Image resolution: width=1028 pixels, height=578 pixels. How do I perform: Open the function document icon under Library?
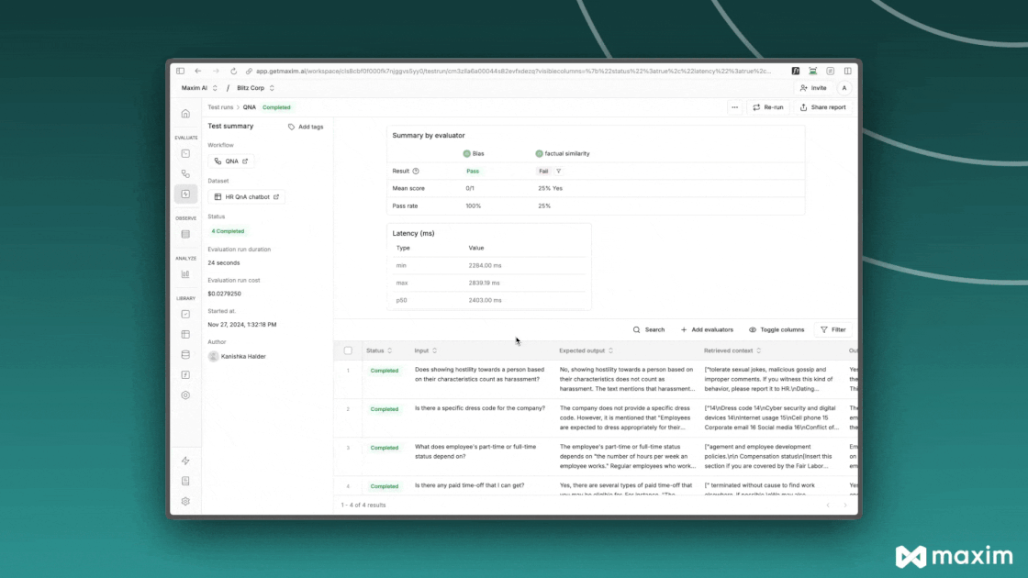click(185, 375)
